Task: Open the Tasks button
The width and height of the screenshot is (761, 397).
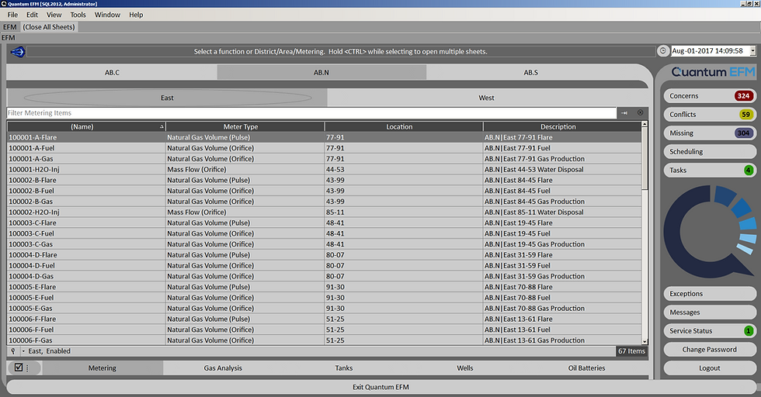Action: 709,170
